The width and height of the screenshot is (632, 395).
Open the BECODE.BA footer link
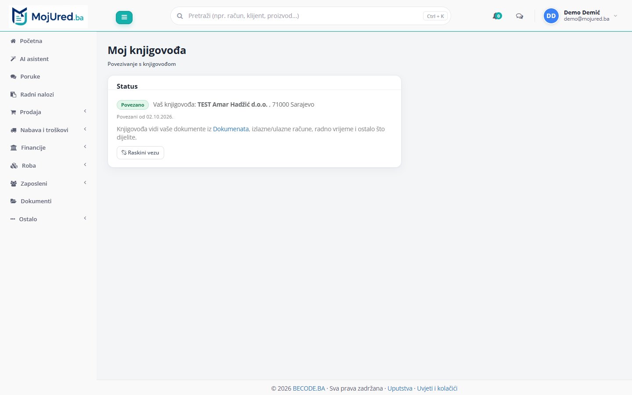coord(309,388)
